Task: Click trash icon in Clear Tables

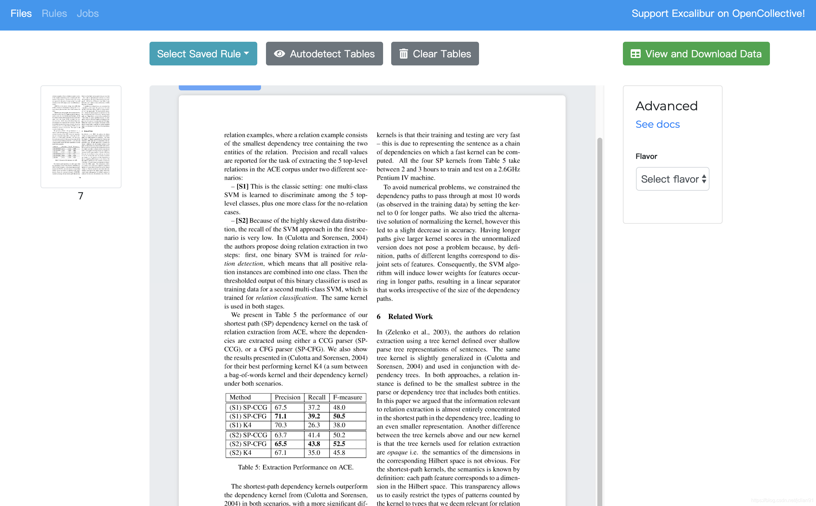Action: coord(404,54)
